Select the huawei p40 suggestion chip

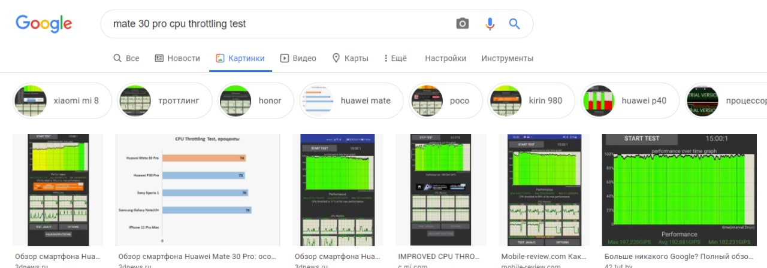click(x=631, y=100)
